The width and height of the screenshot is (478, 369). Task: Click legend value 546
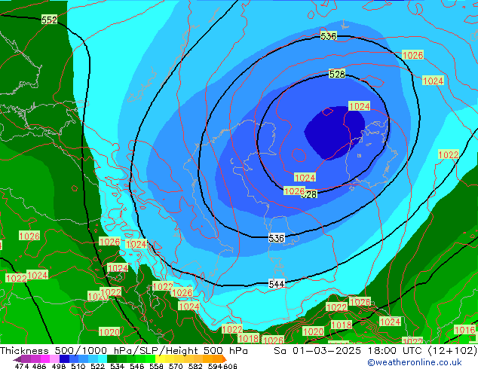(136, 366)
